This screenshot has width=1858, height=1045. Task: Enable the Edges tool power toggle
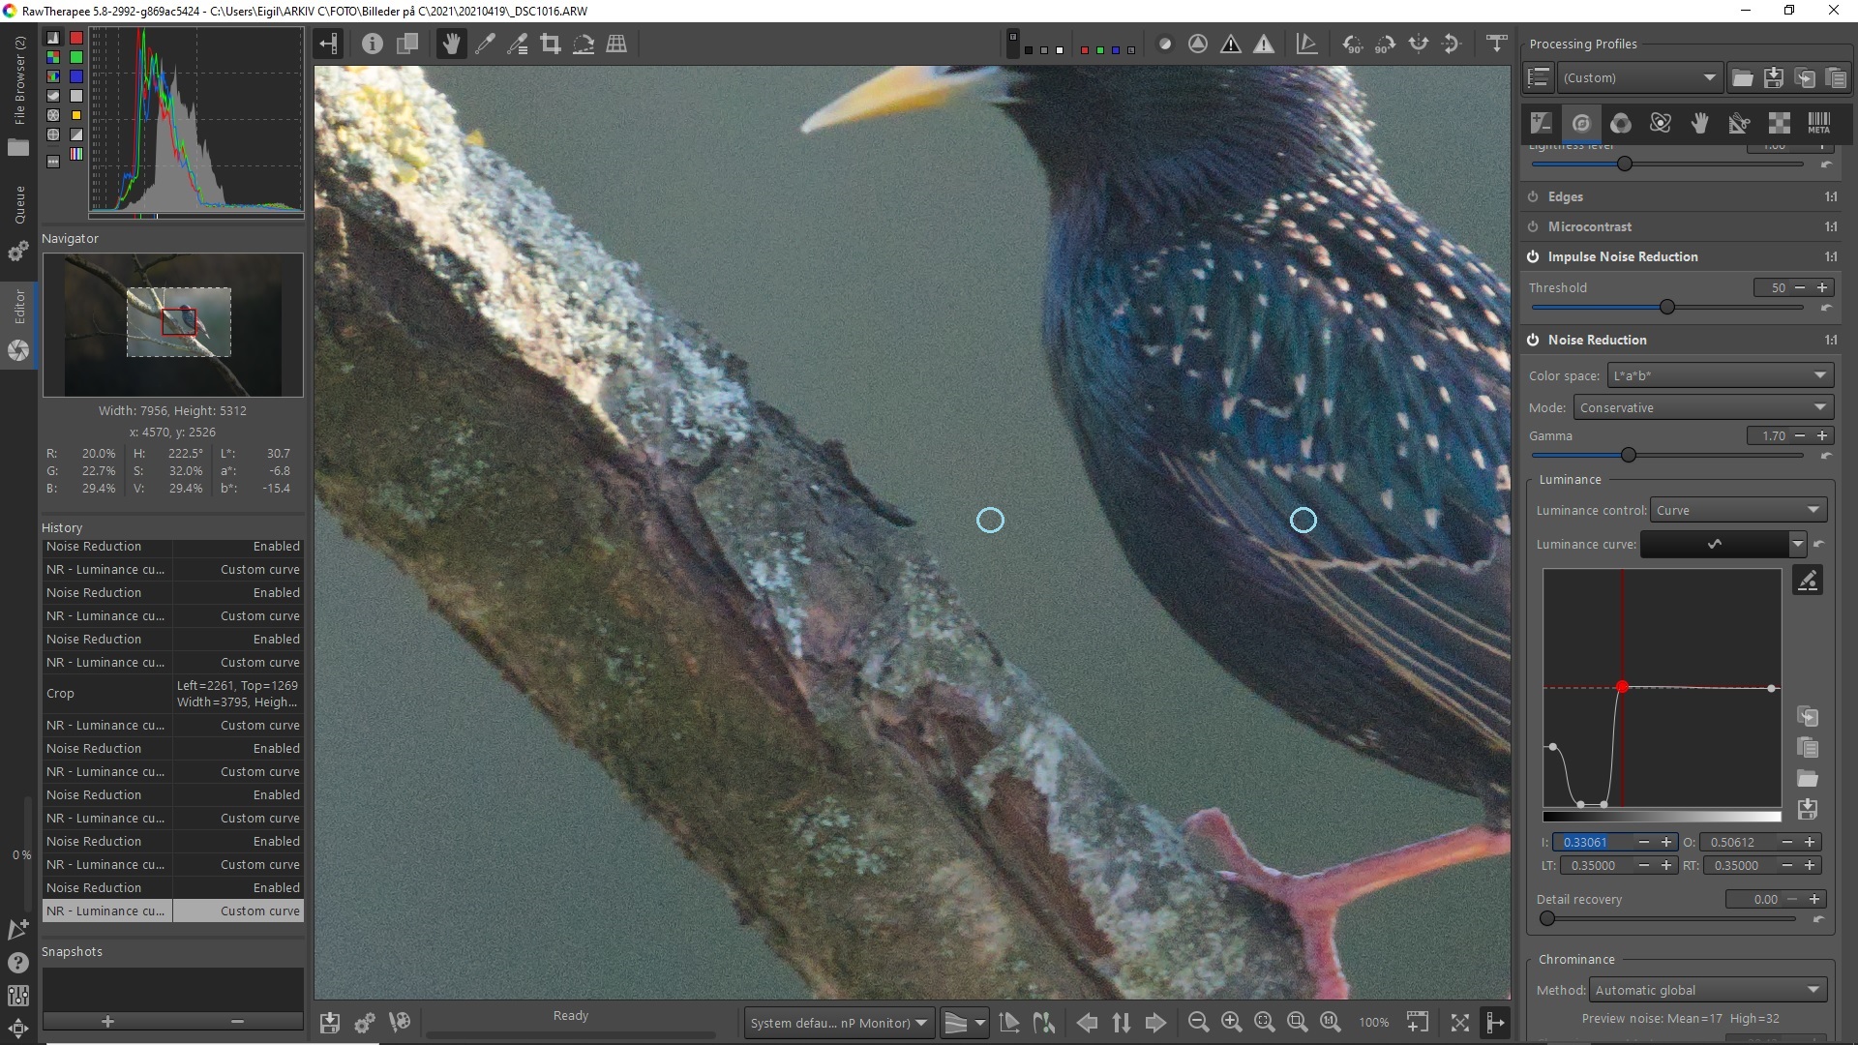(x=1533, y=197)
